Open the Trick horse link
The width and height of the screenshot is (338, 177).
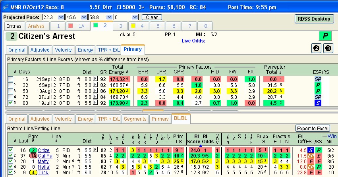[x=43, y=173]
